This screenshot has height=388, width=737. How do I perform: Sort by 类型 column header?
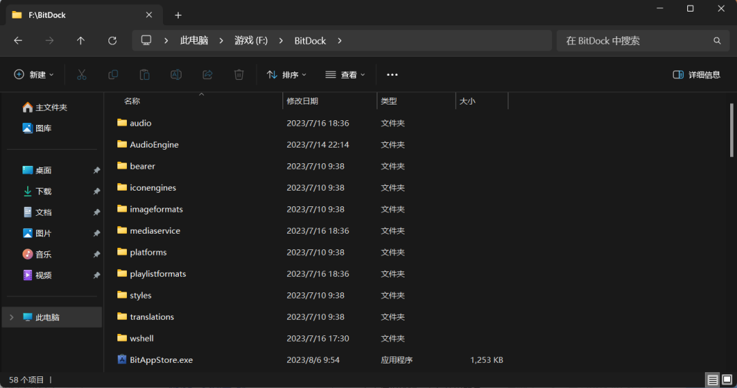click(x=416, y=101)
